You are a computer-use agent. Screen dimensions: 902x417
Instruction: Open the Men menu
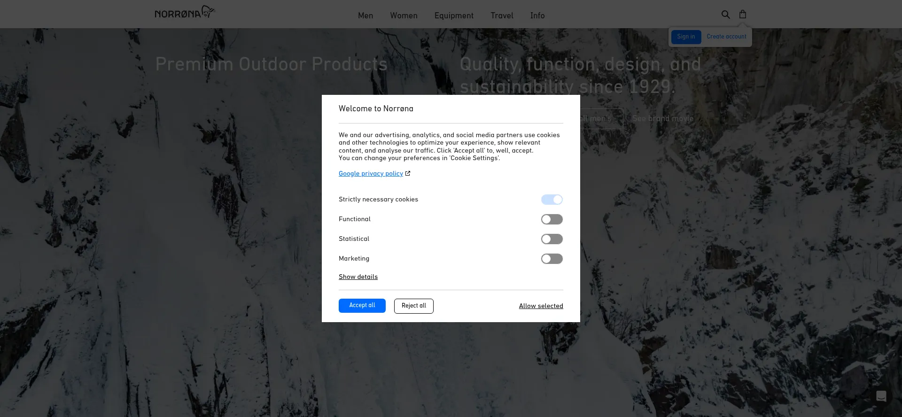(365, 15)
